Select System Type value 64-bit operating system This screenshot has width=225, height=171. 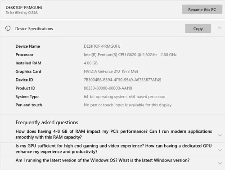[125, 97]
